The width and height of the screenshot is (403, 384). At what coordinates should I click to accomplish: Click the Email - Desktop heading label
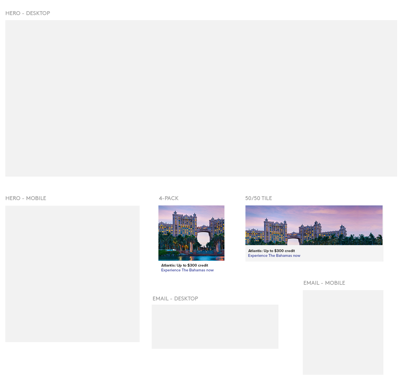coord(175,298)
